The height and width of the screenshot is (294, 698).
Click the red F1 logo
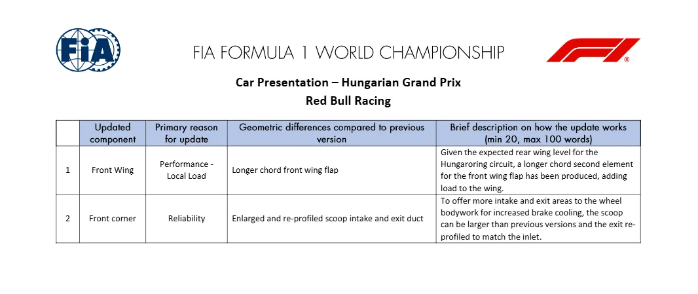[x=593, y=50]
